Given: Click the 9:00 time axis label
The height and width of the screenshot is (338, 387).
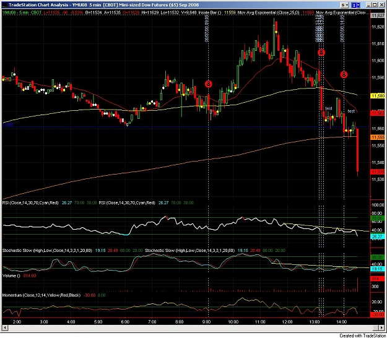Looking at the screenshot, I should (206, 322).
